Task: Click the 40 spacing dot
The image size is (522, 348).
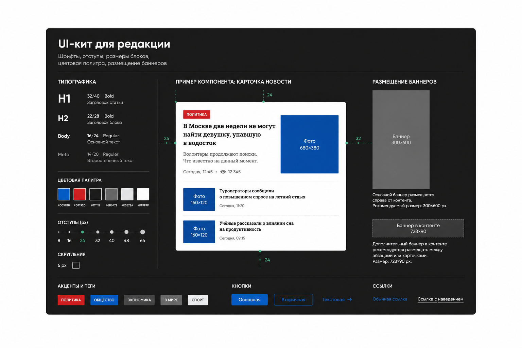Action: pyautogui.click(x=112, y=232)
